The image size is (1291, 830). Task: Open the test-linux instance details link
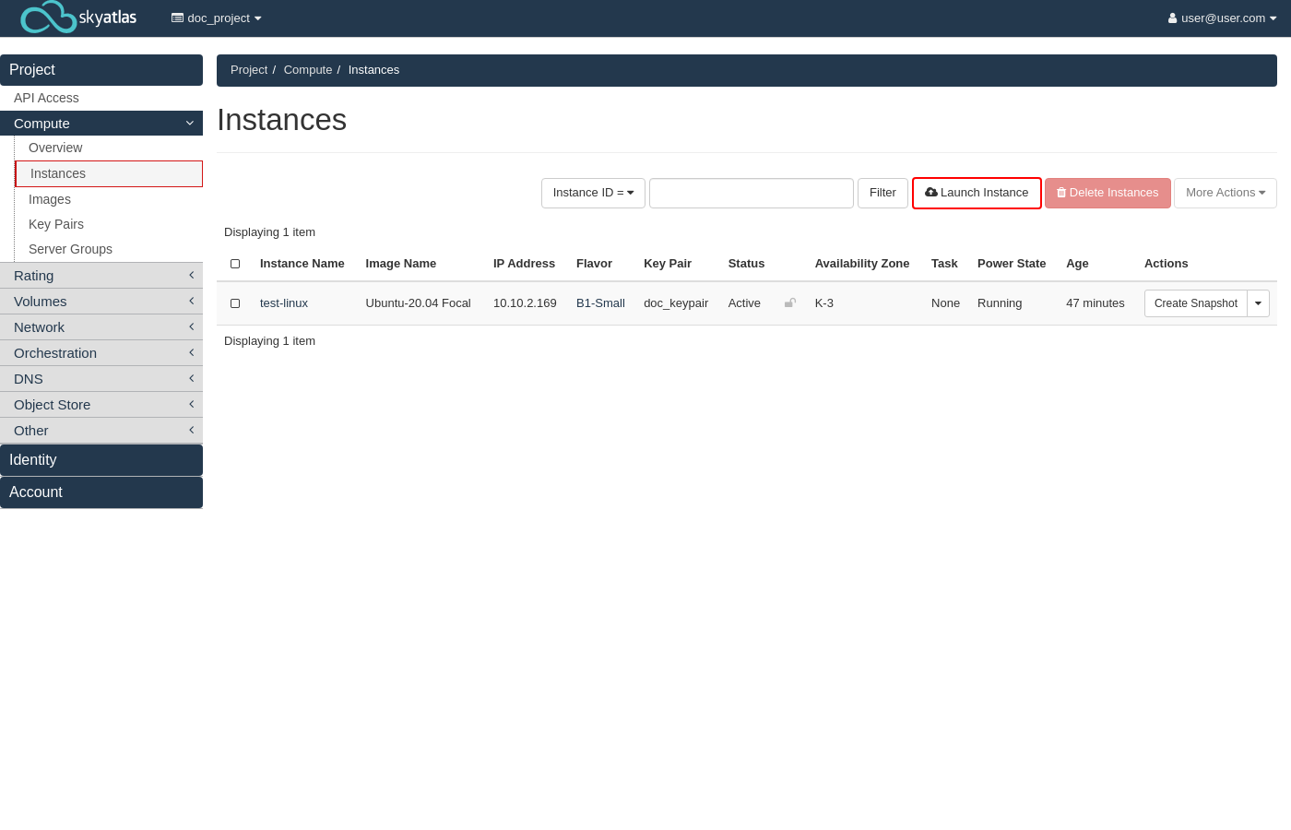coord(284,303)
